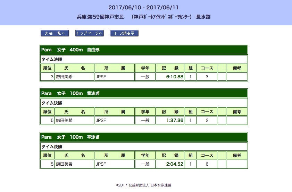Click タイム決勝 in the 100m 背泳ぎ table
Image resolution: width=292 pixels, height=192 pixels.
[x=52, y=103]
